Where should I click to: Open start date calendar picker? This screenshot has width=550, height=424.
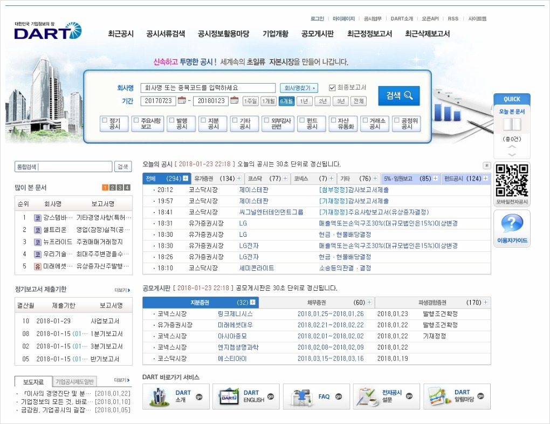182,100
